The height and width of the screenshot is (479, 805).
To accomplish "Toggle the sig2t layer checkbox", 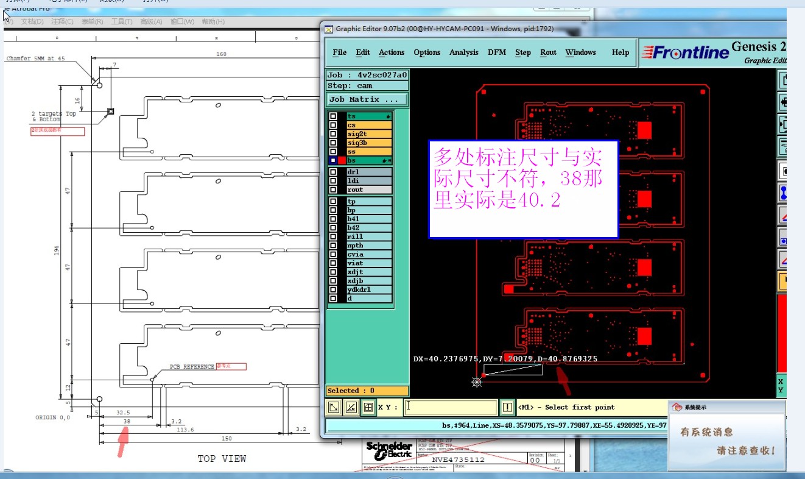I will [333, 134].
